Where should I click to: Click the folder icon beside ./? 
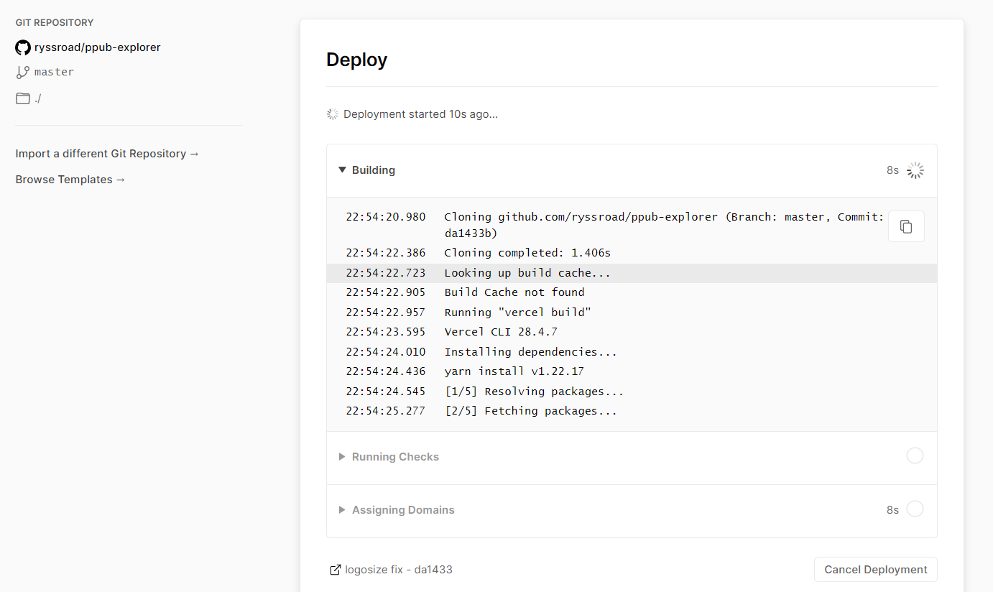[x=23, y=98]
